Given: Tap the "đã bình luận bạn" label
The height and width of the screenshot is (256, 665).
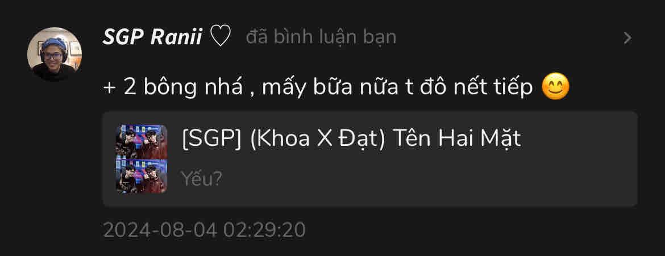Looking at the screenshot, I should point(321,37).
